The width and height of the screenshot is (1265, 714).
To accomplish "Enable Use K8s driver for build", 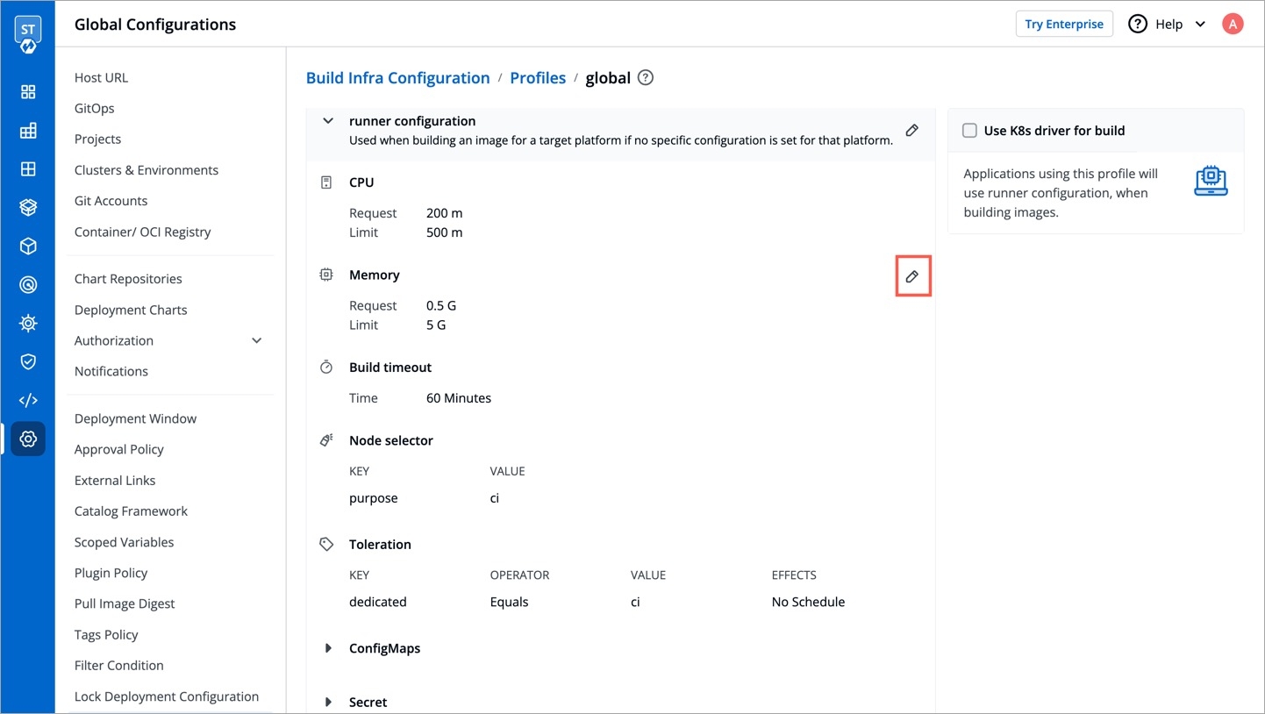I will 969,131.
